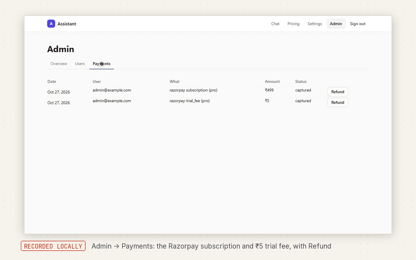Click the Amount column header

click(x=272, y=81)
